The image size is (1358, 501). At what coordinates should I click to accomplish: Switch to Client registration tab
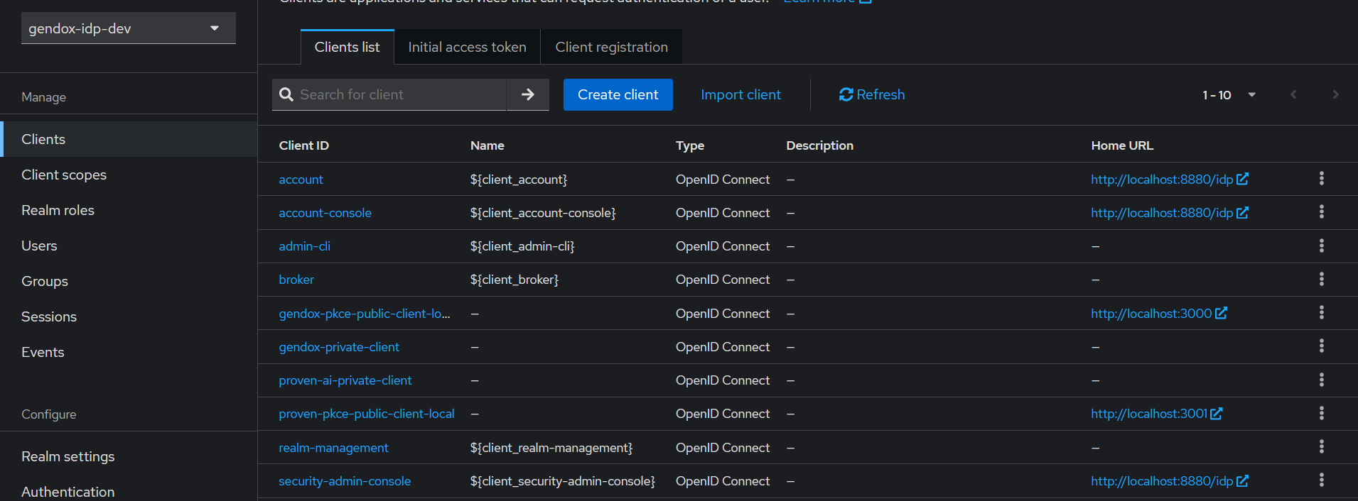click(611, 47)
